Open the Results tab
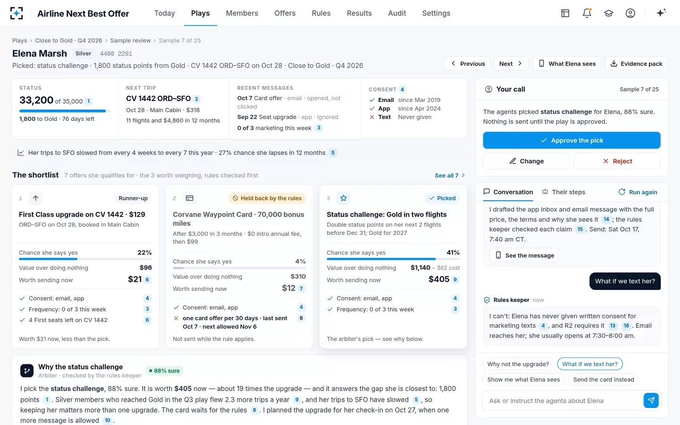The width and height of the screenshot is (680, 425). (359, 13)
